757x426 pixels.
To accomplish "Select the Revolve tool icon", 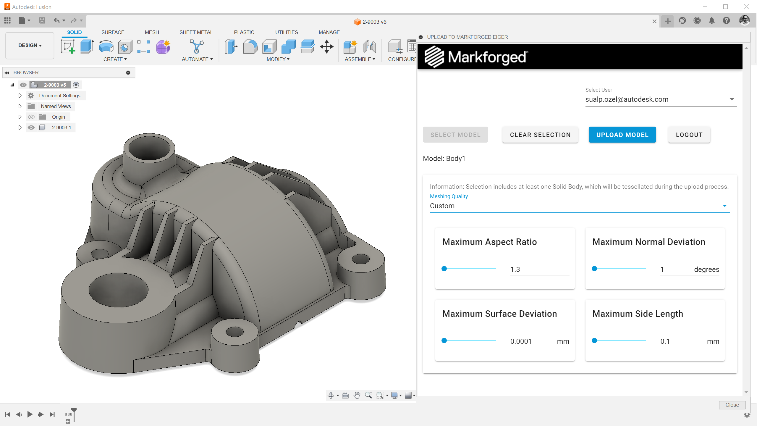I will tap(106, 47).
